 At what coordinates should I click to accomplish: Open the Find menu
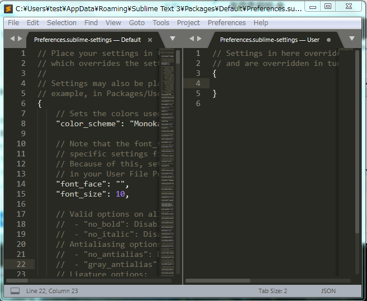click(x=91, y=23)
